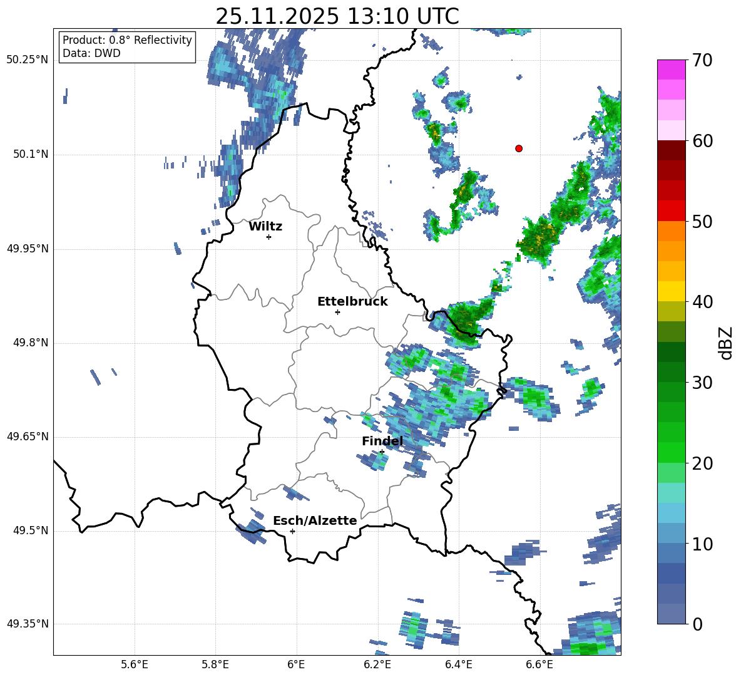
Task: Click the colorbar tick label 60
Action: tap(702, 141)
